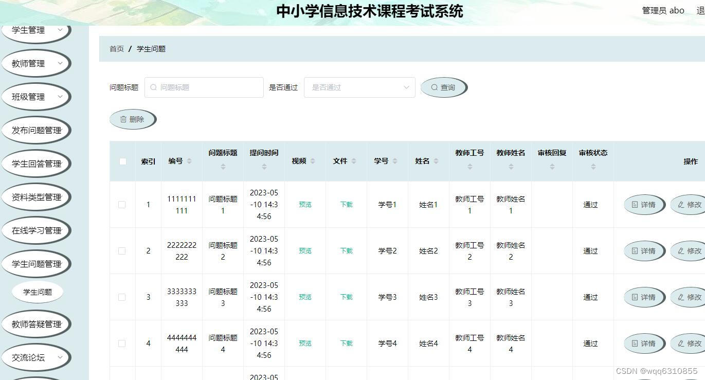This screenshot has width=705, height=380.
Task: Click 管理员 abo user label
Action: pyautogui.click(x=663, y=10)
